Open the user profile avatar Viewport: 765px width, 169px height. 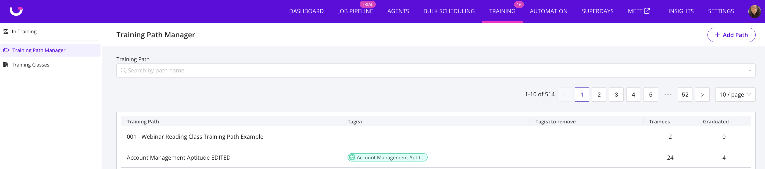click(754, 12)
